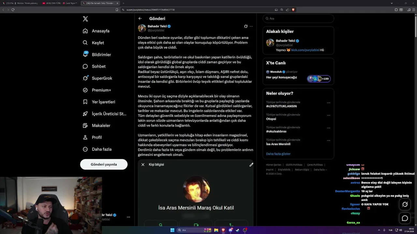417x234 pixels.
Task: Open the İsa Aras Mersinli trend
Action: 278,144
